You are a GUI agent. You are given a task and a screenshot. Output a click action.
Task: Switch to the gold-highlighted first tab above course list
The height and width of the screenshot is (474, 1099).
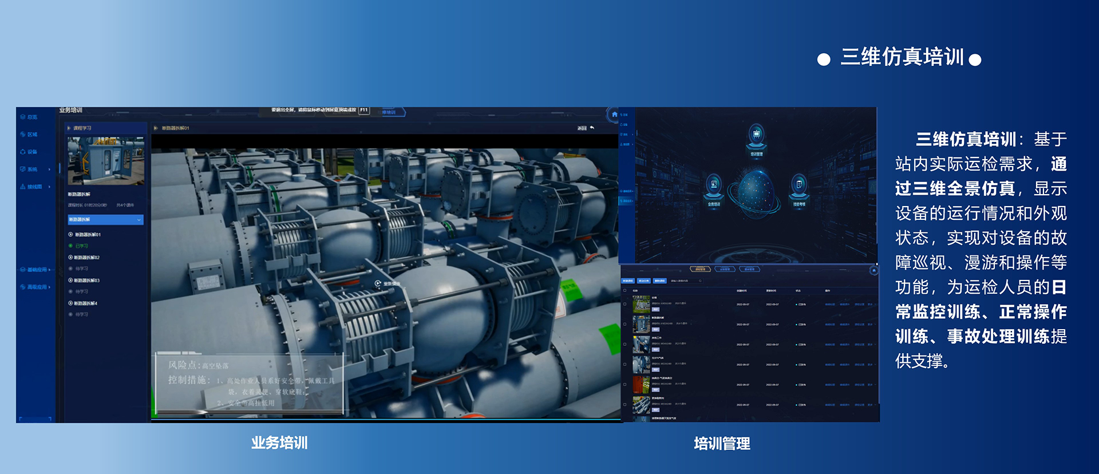700,269
